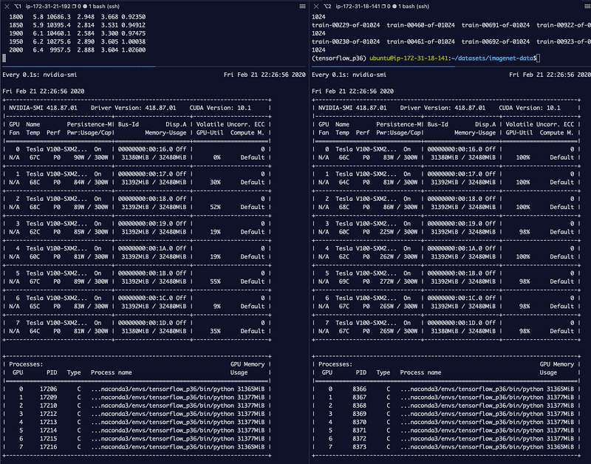591x464 pixels.
Task: Close the ip-172-31-18-141 pane
Action: point(315,6)
